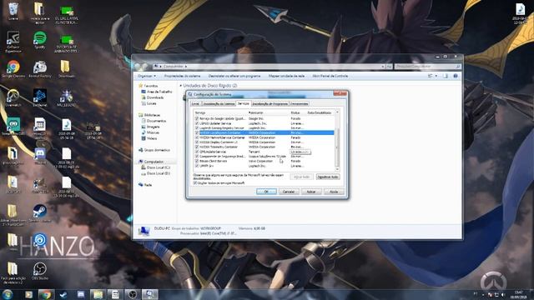Select the Spotify desktop shortcut

[x=40, y=39]
